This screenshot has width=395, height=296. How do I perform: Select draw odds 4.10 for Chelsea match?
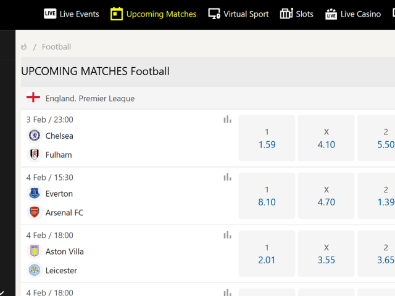click(326, 138)
